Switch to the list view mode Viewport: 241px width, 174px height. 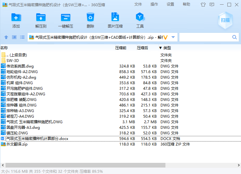22,37
